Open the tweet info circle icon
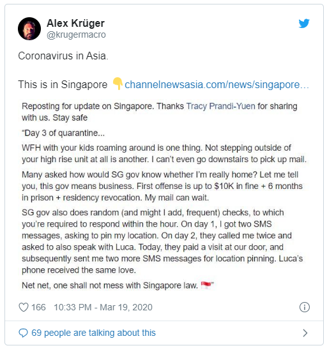 [x=305, y=307]
